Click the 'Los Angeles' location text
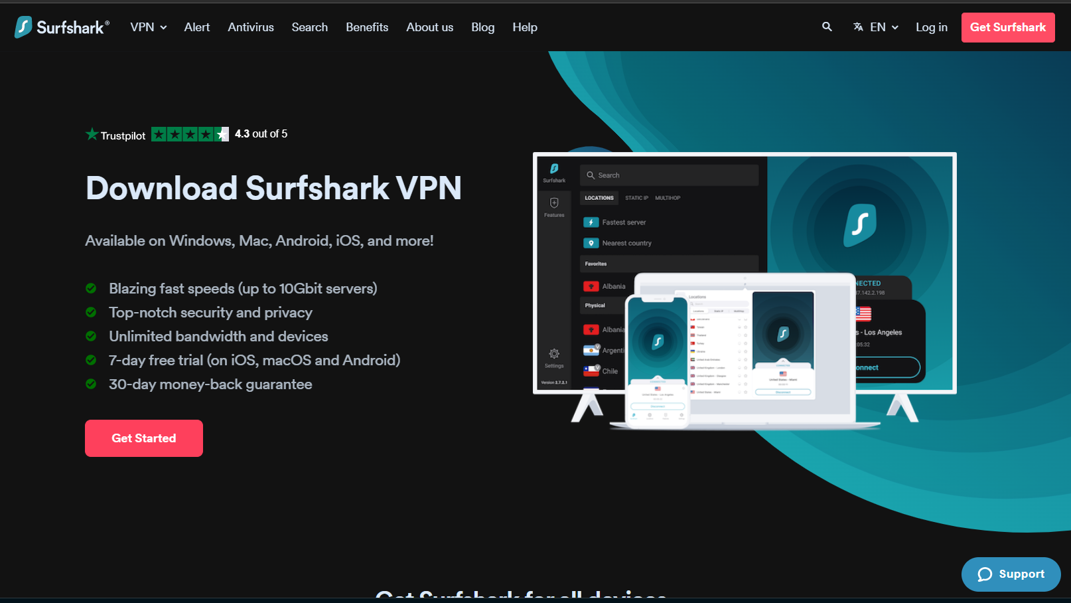This screenshot has height=603, width=1071. (x=883, y=333)
